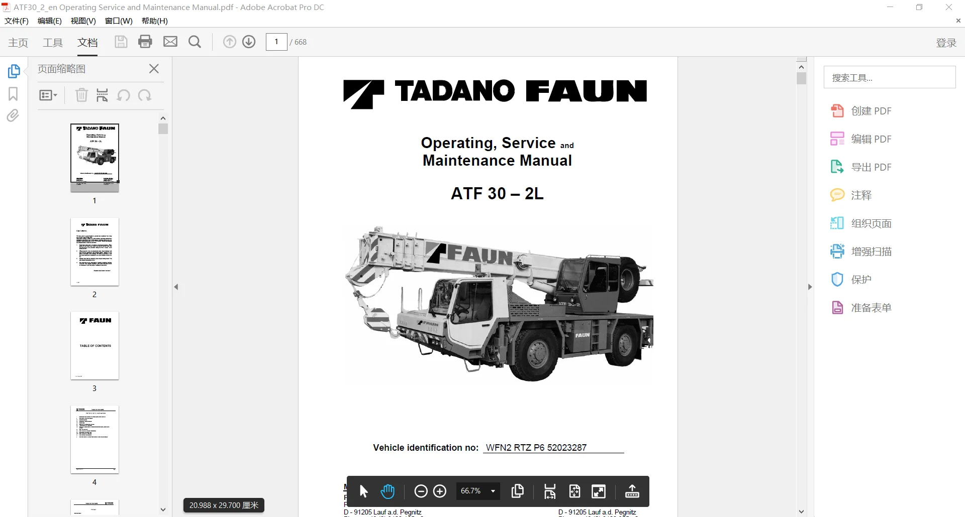Open the 增强扫描 tool
The image size is (965, 517).
(x=861, y=251)
